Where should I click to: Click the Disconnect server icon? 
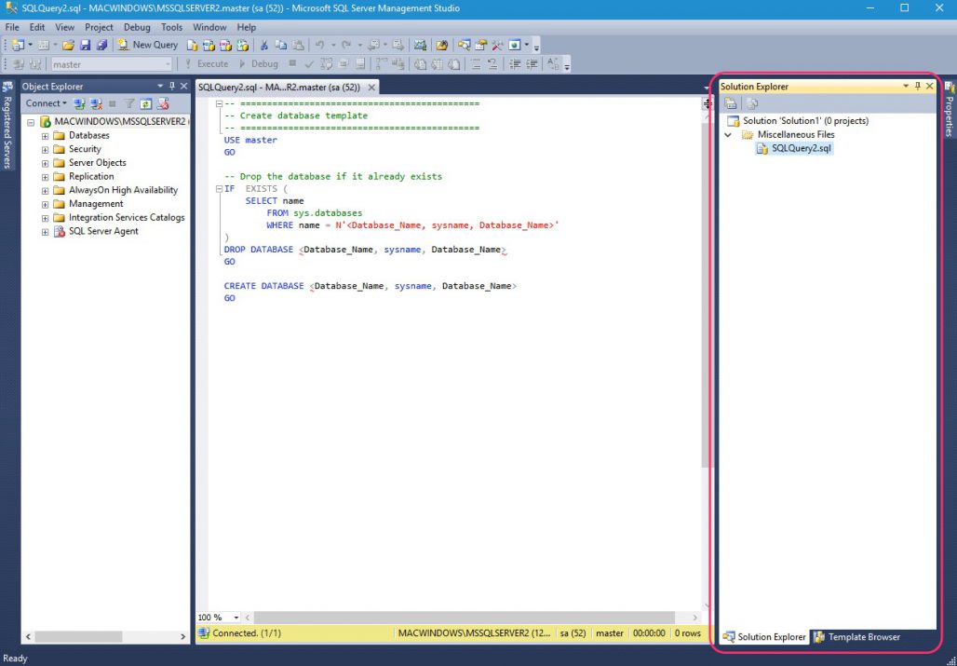tap(96, 103)
